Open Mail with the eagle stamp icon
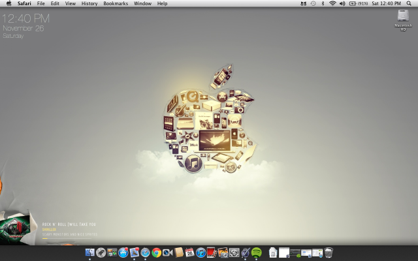Viewport: 418px width, 261px height. click(x=135, y=253)
